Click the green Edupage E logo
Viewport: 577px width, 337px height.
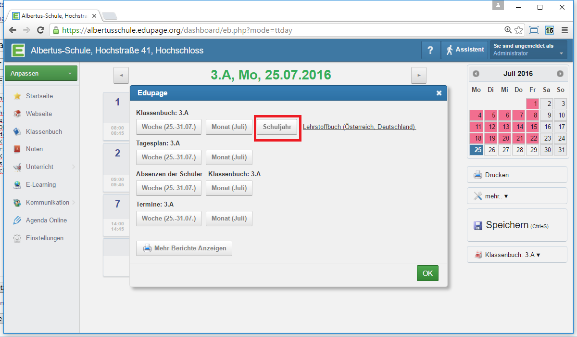coord(18,50)
